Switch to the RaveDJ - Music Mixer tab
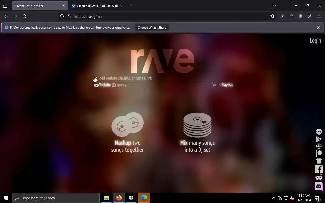 tap(40, 6)
